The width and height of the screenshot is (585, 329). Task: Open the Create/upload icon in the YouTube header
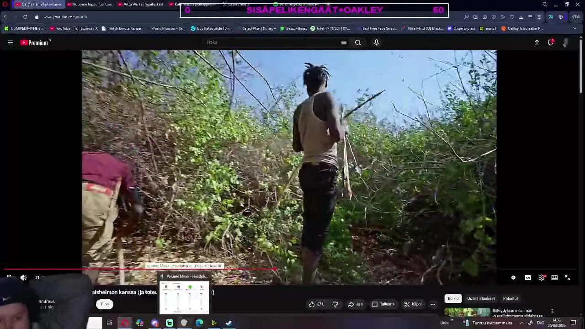point(537,42)
